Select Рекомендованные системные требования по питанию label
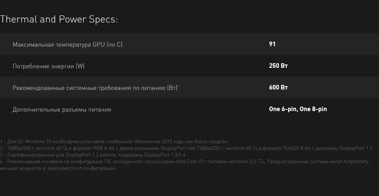This screenshot has width=379, height=196. point(95,88)
